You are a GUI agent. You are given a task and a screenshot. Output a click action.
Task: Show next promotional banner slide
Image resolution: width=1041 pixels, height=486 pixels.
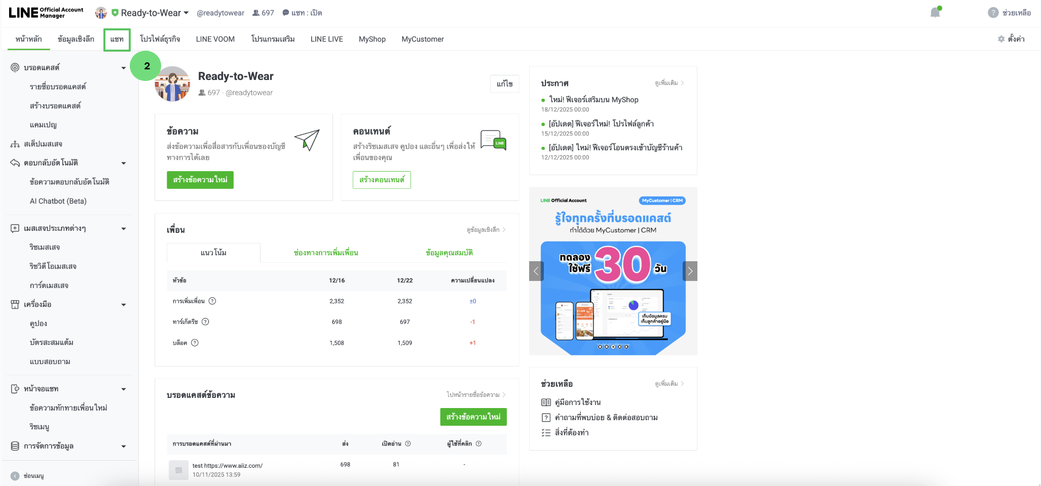pos(690,271)
